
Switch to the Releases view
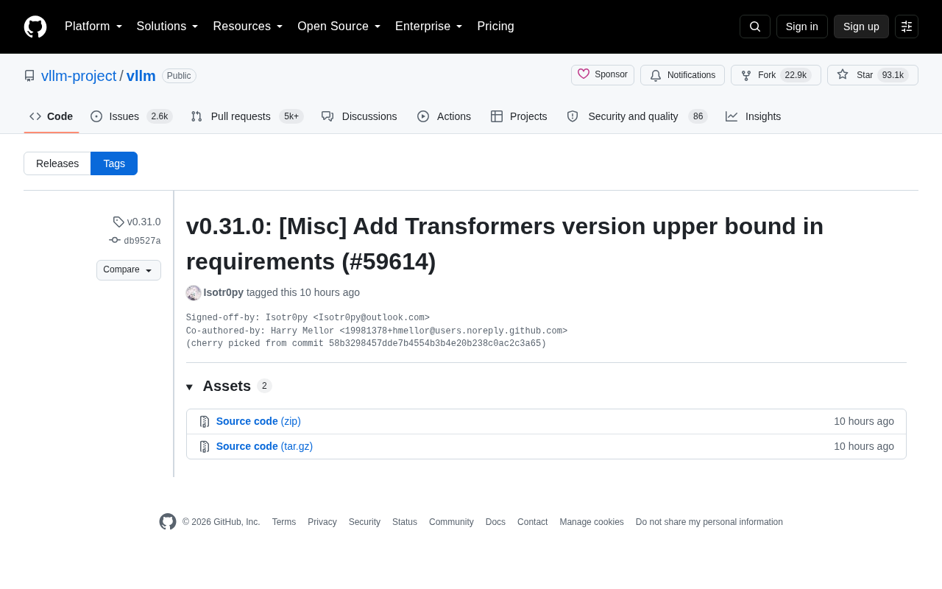[x=57, y=163]
